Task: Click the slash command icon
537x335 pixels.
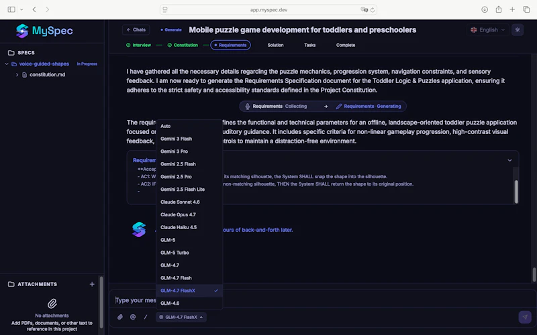Action: click(x=146, y=317)
